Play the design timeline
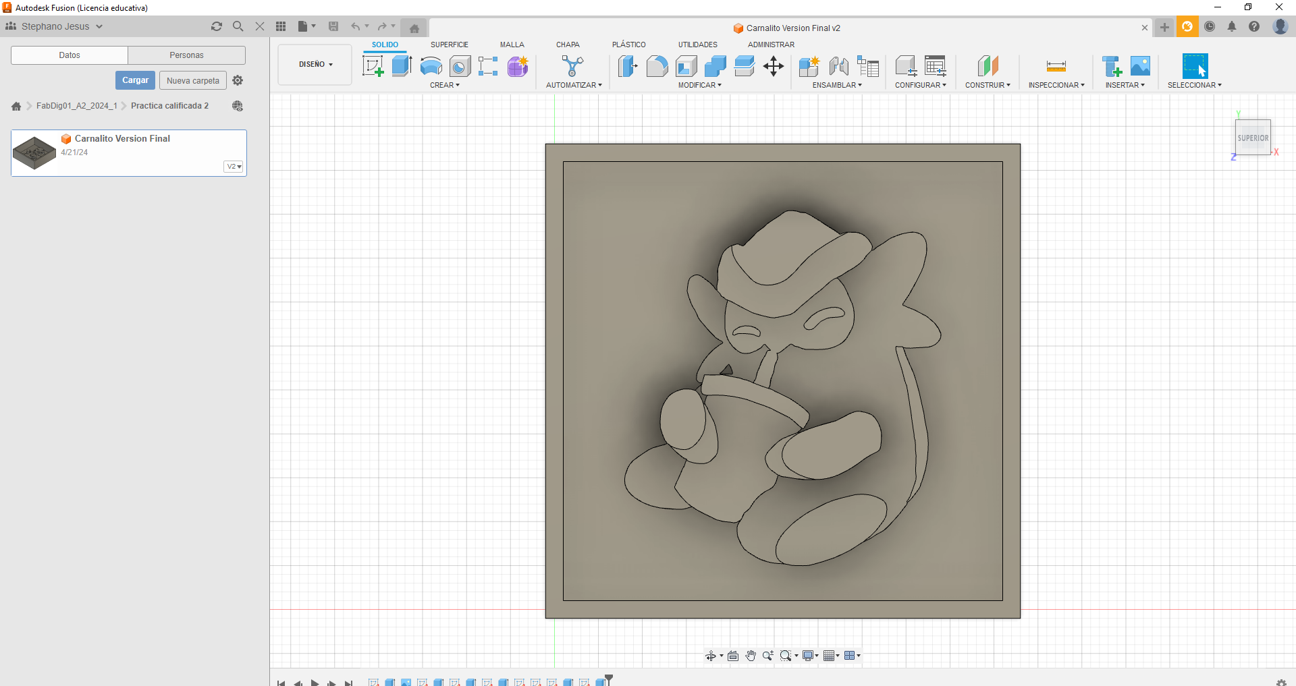 [315, 683]
